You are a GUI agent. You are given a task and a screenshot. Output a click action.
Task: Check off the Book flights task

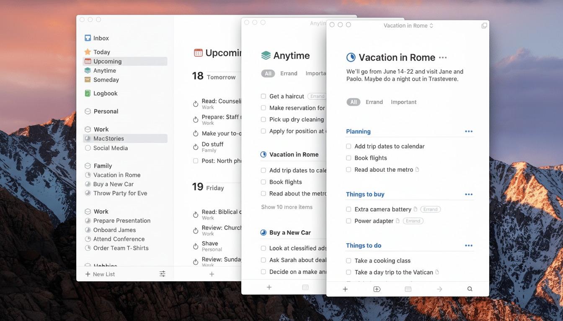349,158
